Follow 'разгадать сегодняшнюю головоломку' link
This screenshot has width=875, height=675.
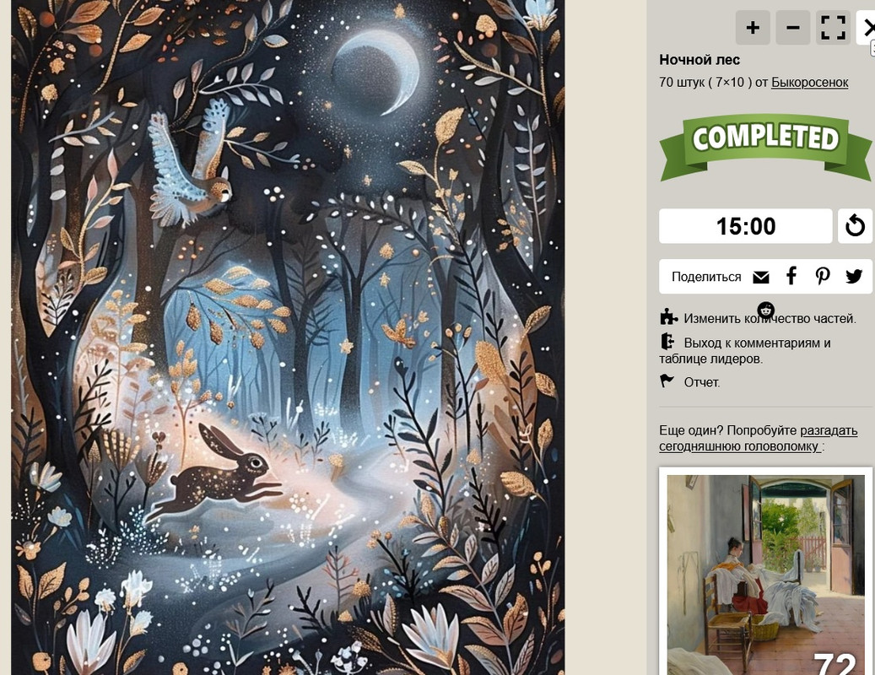click(758, 439)
